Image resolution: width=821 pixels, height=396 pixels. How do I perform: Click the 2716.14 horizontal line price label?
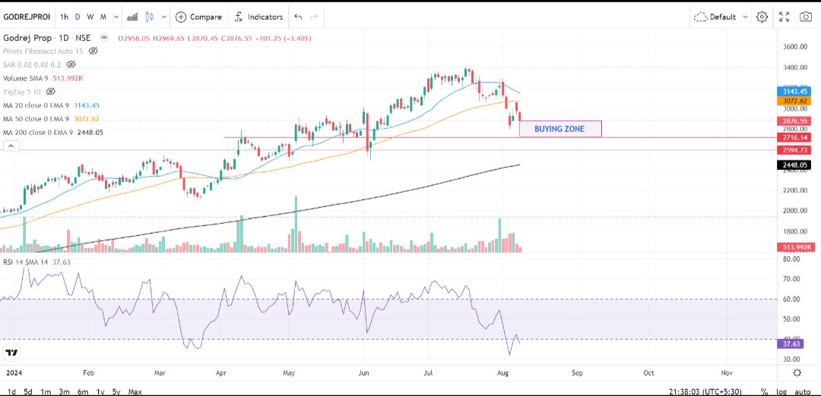794,138
